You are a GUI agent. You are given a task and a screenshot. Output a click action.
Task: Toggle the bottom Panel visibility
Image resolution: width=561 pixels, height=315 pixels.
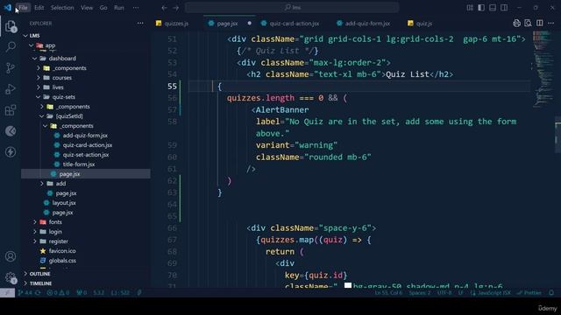pos(493,8)
